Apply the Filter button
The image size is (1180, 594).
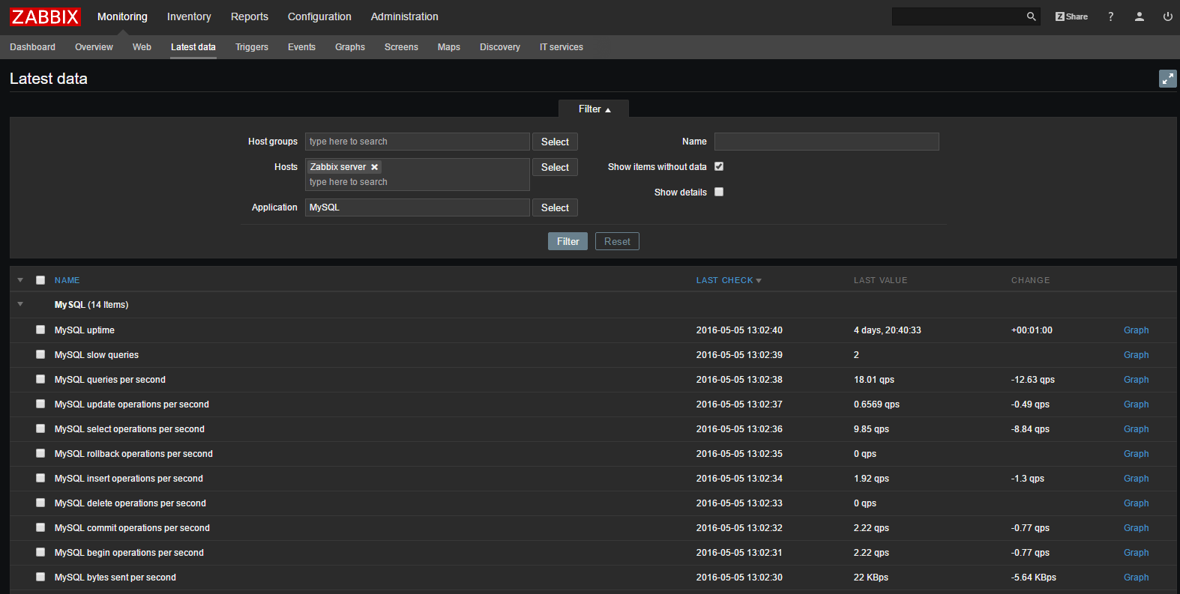(x=568, y=241)
